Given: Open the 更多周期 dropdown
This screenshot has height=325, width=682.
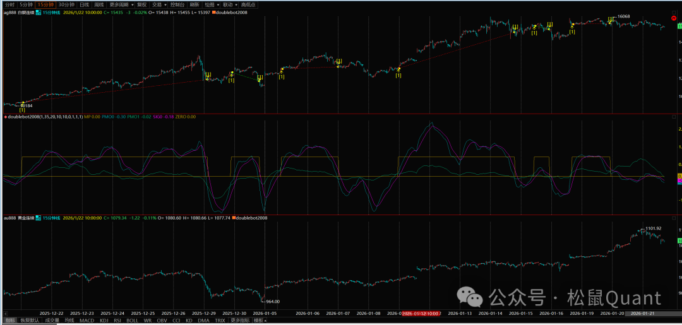Looking at the screenshot, I should (x=119, y=4).
